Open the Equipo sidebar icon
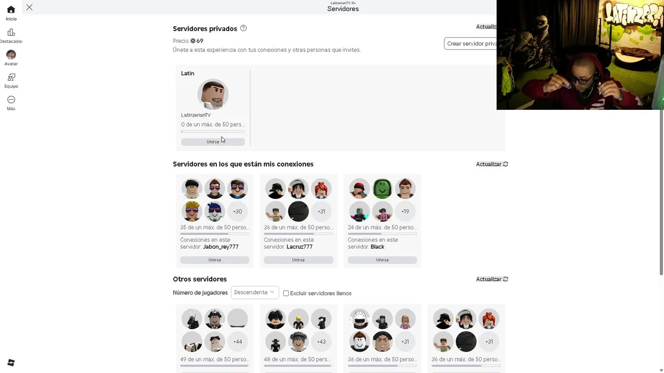This screenshot has height=373, width=664. 11,77
